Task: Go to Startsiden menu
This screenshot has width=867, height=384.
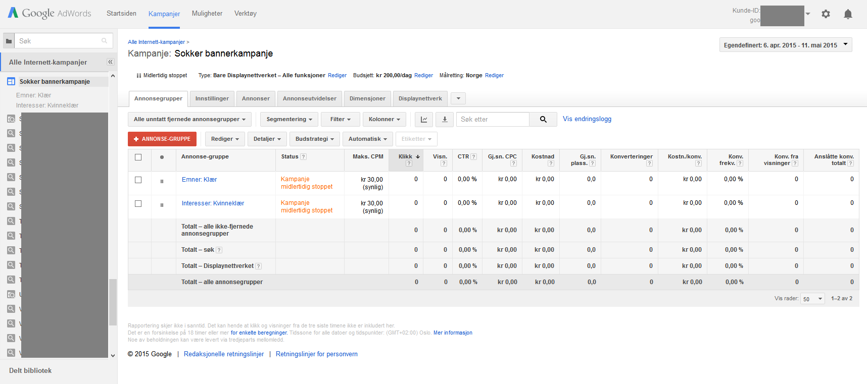Action: (x=121, y=14)
